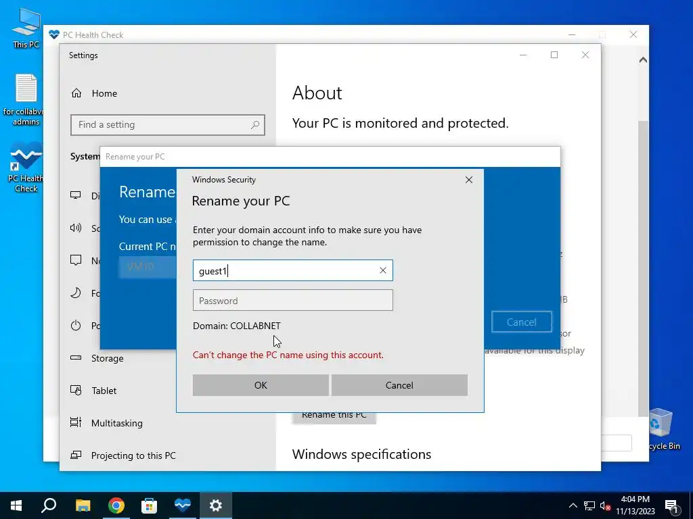Click the Sound speaker icon in sidebar
The height and width of the screenshot is (519, 693).
tap(76, 228)
